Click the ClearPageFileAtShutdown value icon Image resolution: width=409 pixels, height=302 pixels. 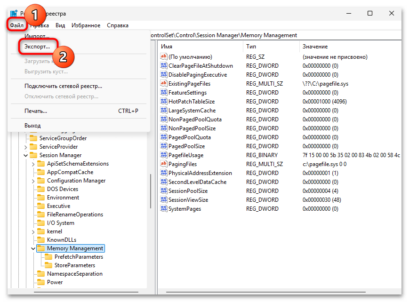click(x=163, y=65)
